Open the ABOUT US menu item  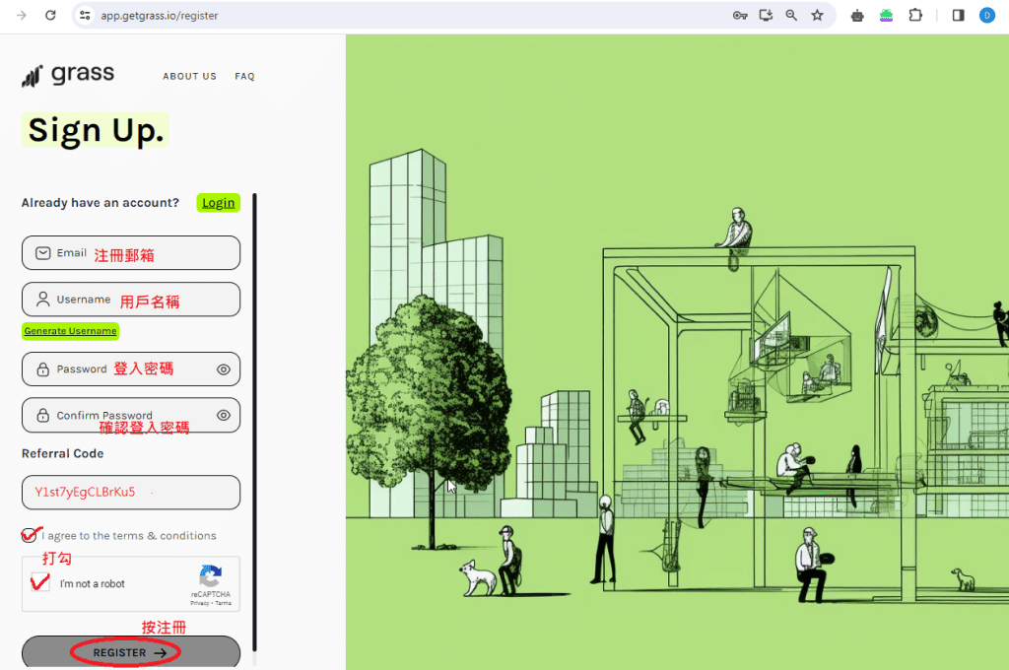(x=189, y=76)
